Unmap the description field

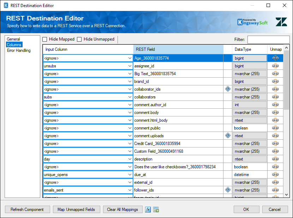coord(275,159)
